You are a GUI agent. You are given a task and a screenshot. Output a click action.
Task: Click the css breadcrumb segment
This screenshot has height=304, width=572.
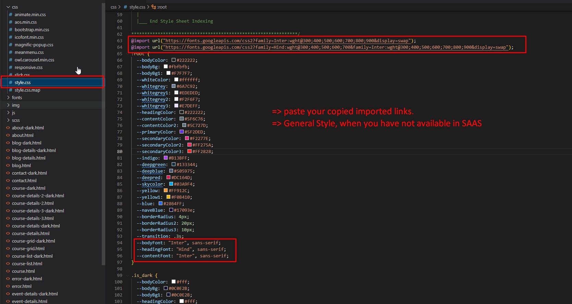pyautogui.click(x=113, y=7)
